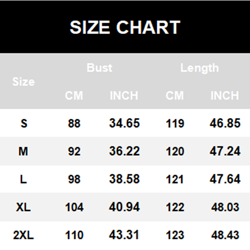The image size is (250, 250).
Task: Click the 48.43 length inch value
Action: point(225,235)
